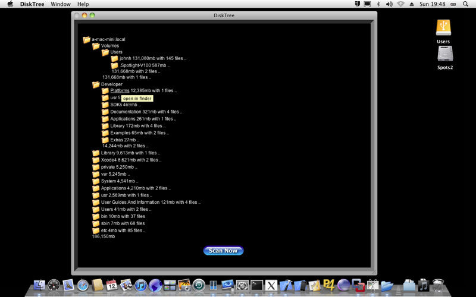
Task: Click the Bluetooth icon in menu bar
Action: tap(378, 4)
